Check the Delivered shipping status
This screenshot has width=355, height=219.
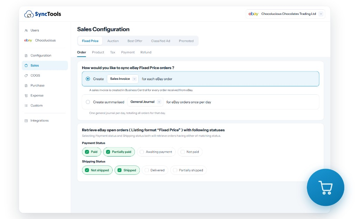[x=147, y=170]
